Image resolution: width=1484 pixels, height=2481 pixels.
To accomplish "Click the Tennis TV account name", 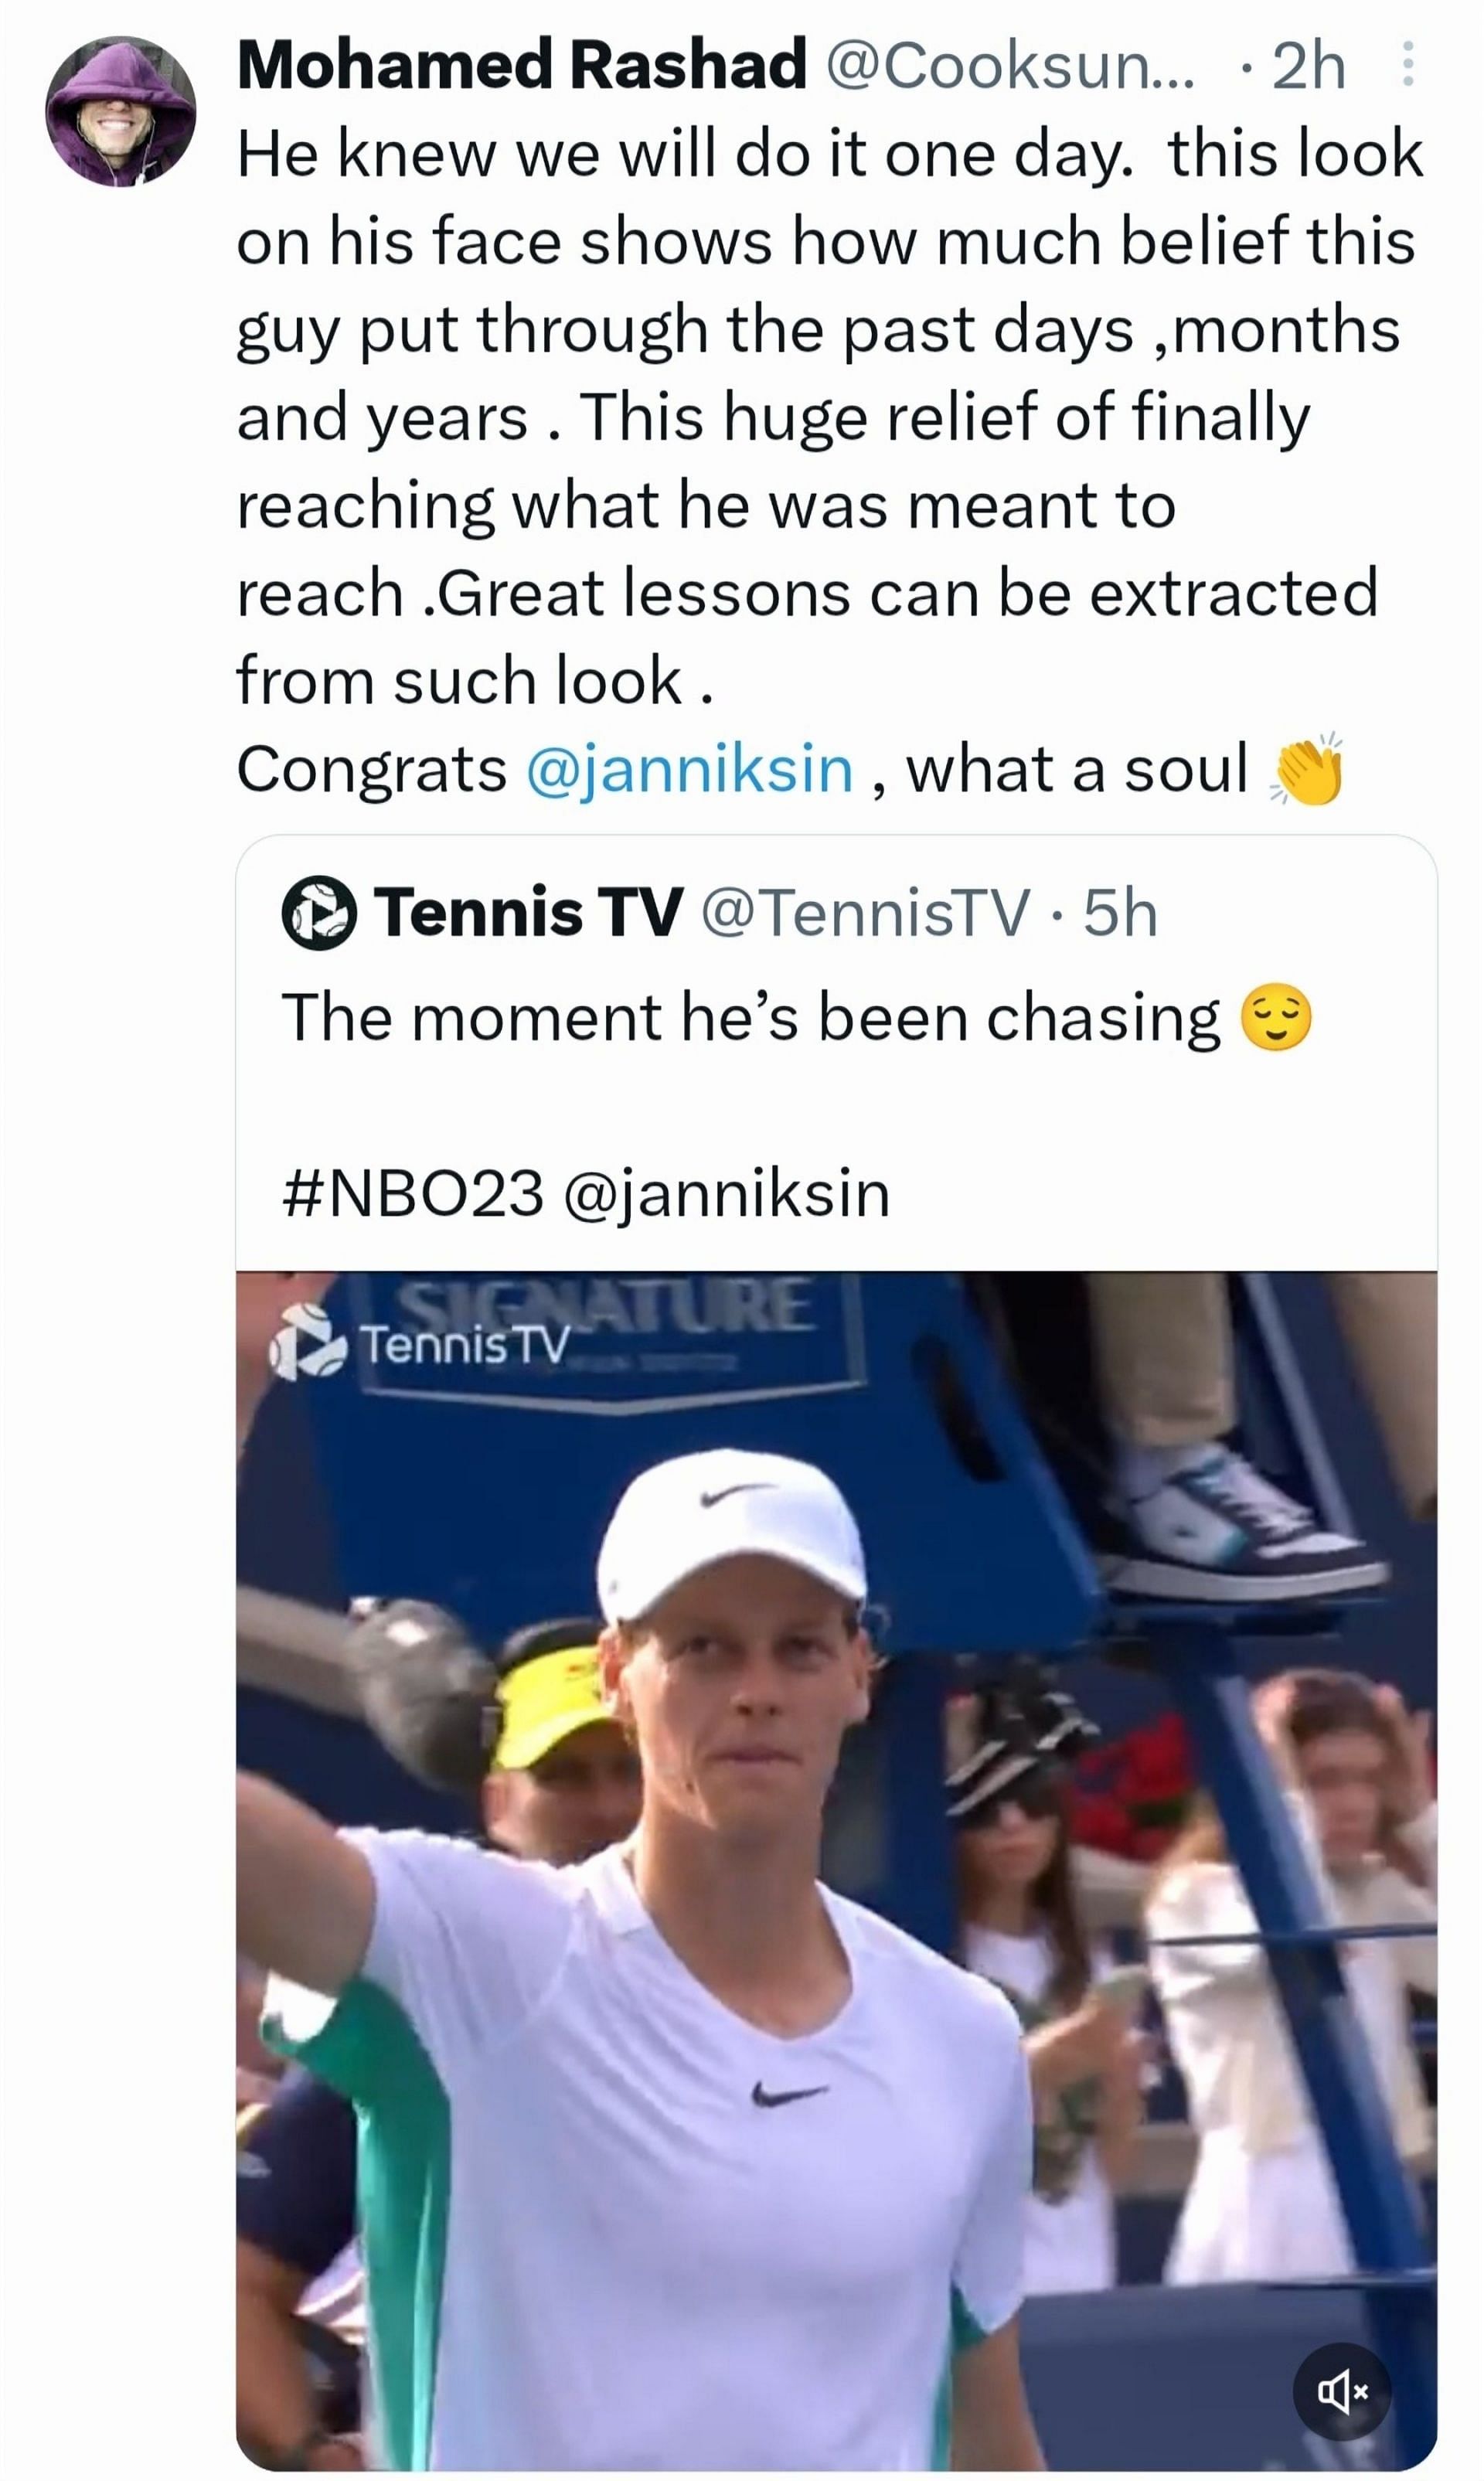I will coord(529,912).
